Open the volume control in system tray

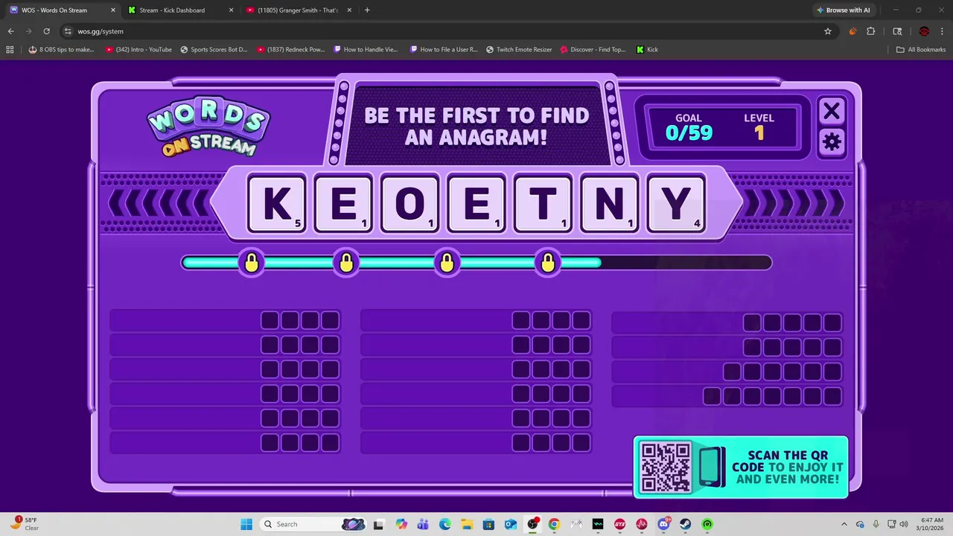click(x=904, y=524)
